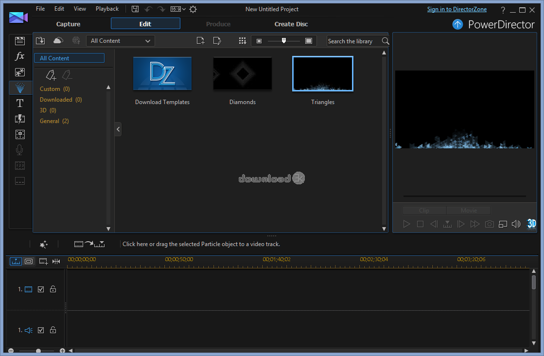Image resolution: width=544 pixels, height=356 pixels.
Task: Open the Playback menu
Action: click(107, 9)
